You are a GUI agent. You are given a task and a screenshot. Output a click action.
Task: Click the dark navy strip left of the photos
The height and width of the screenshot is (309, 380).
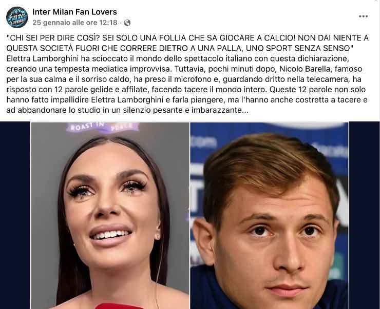point(15,216)
